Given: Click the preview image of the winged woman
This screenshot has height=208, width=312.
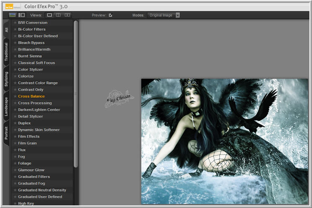Looking at the screenshot, I should click(x=224, y=141).
